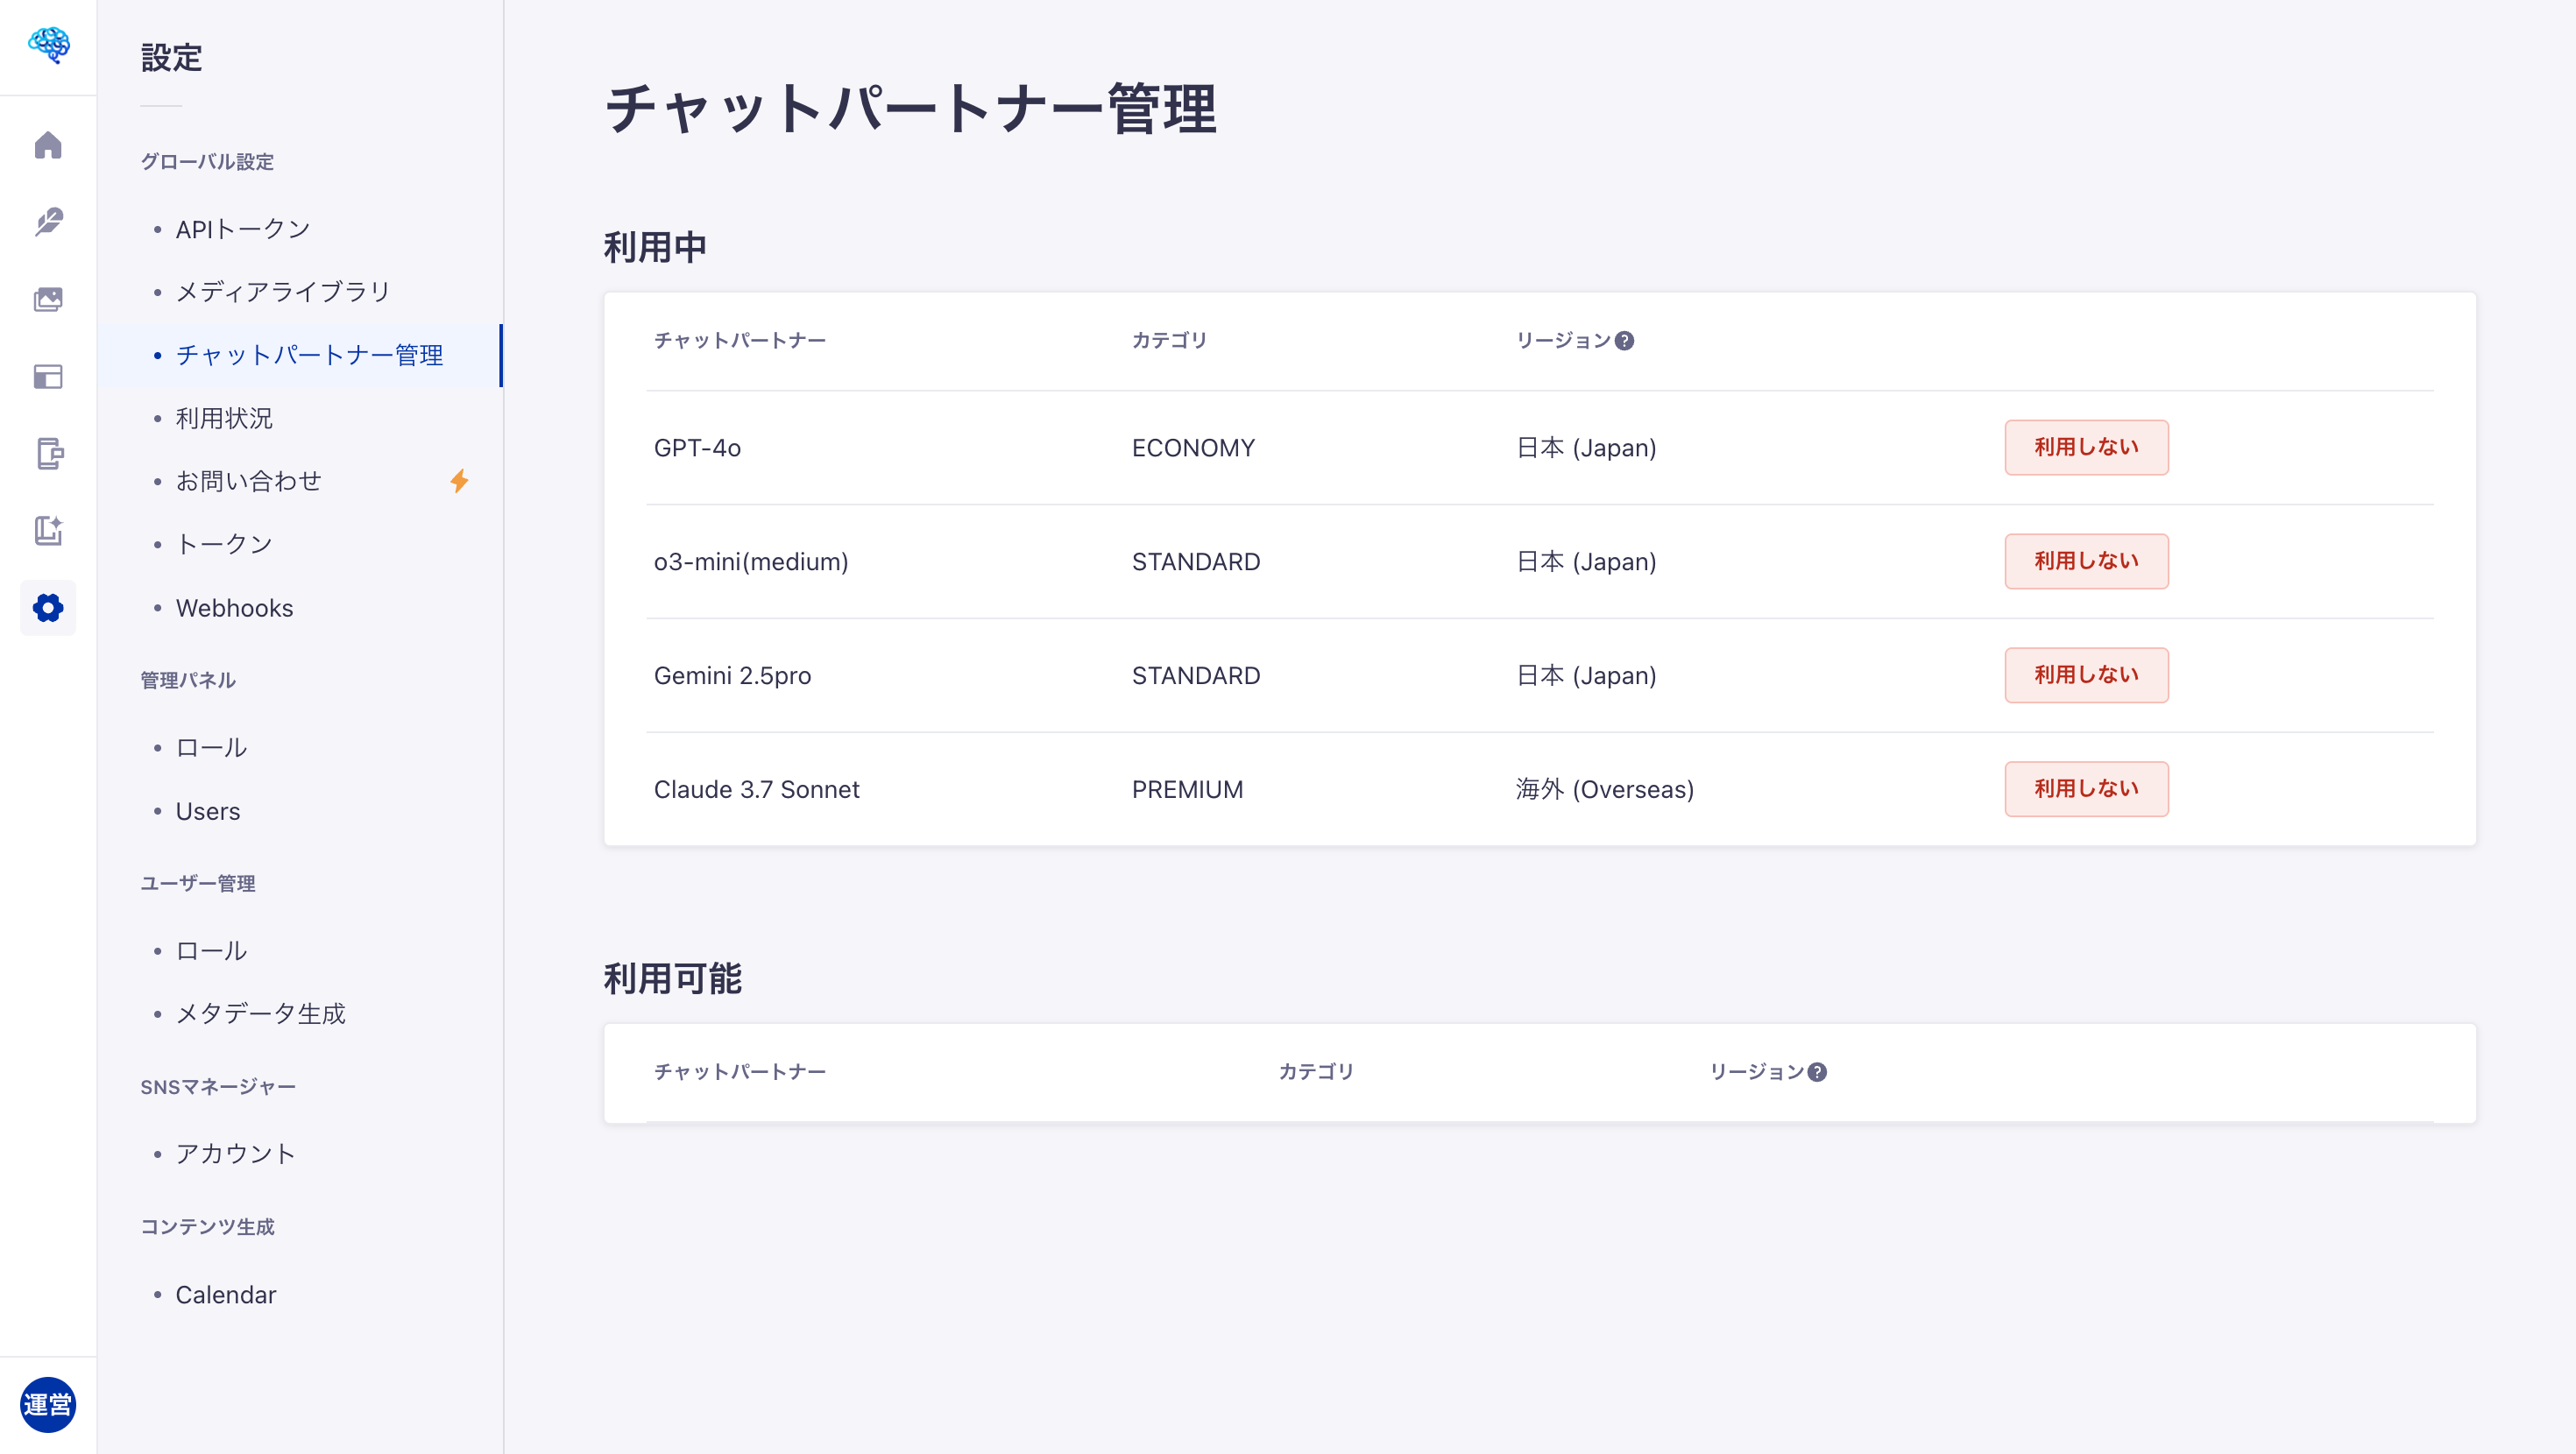Viewport: 2576px width, 1454px height.
Task: Navigate to 利用状況 settings
Action: (224, 418)
